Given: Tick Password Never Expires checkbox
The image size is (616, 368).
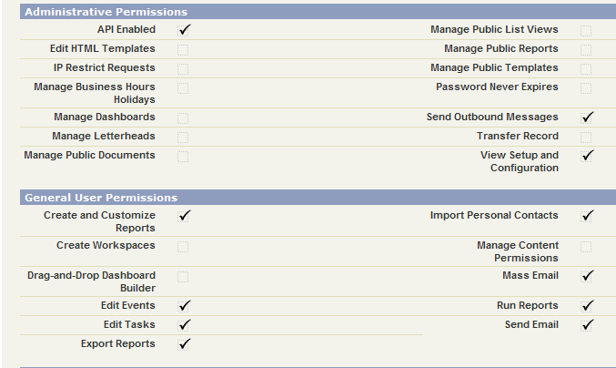Looking at the screenshot, I should (x=586, y=88).
